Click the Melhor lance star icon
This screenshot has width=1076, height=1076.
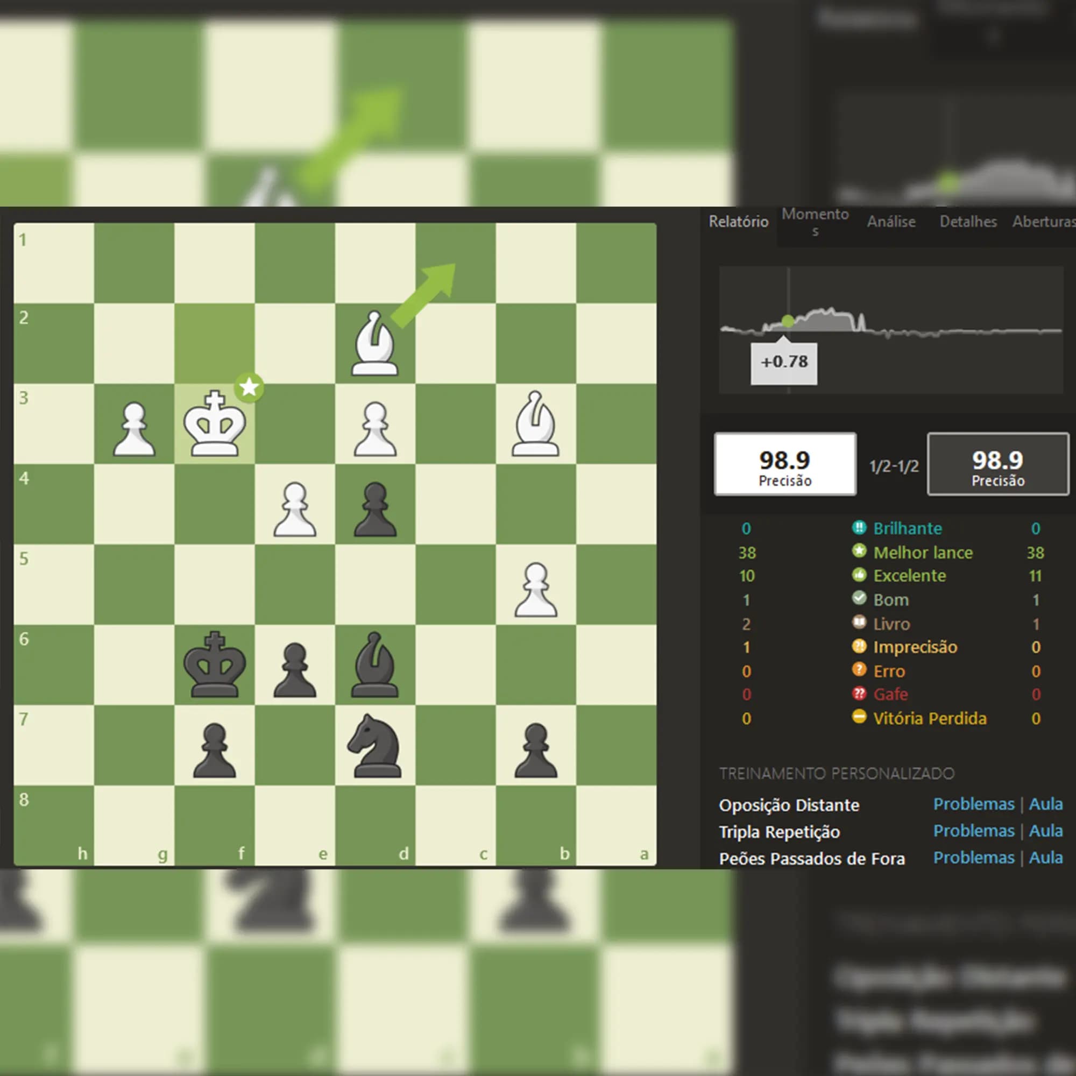point(859,551)
